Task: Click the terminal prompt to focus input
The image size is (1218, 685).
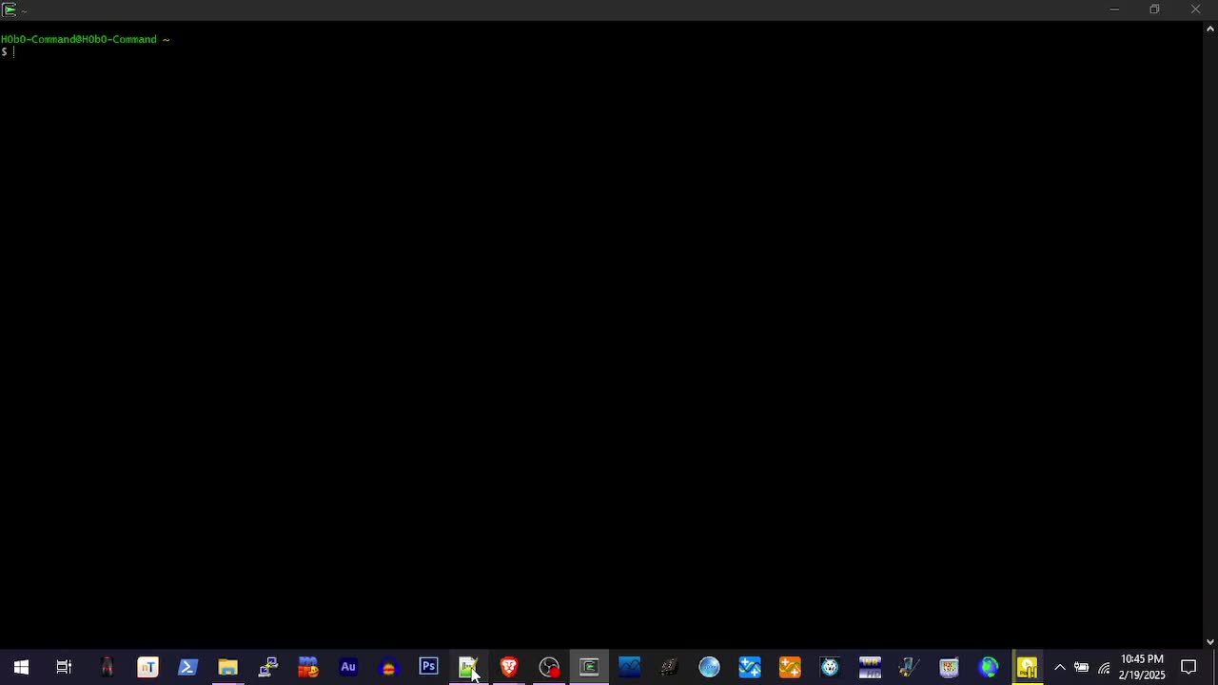Action: pyautogui.click(x=14, y=52)
